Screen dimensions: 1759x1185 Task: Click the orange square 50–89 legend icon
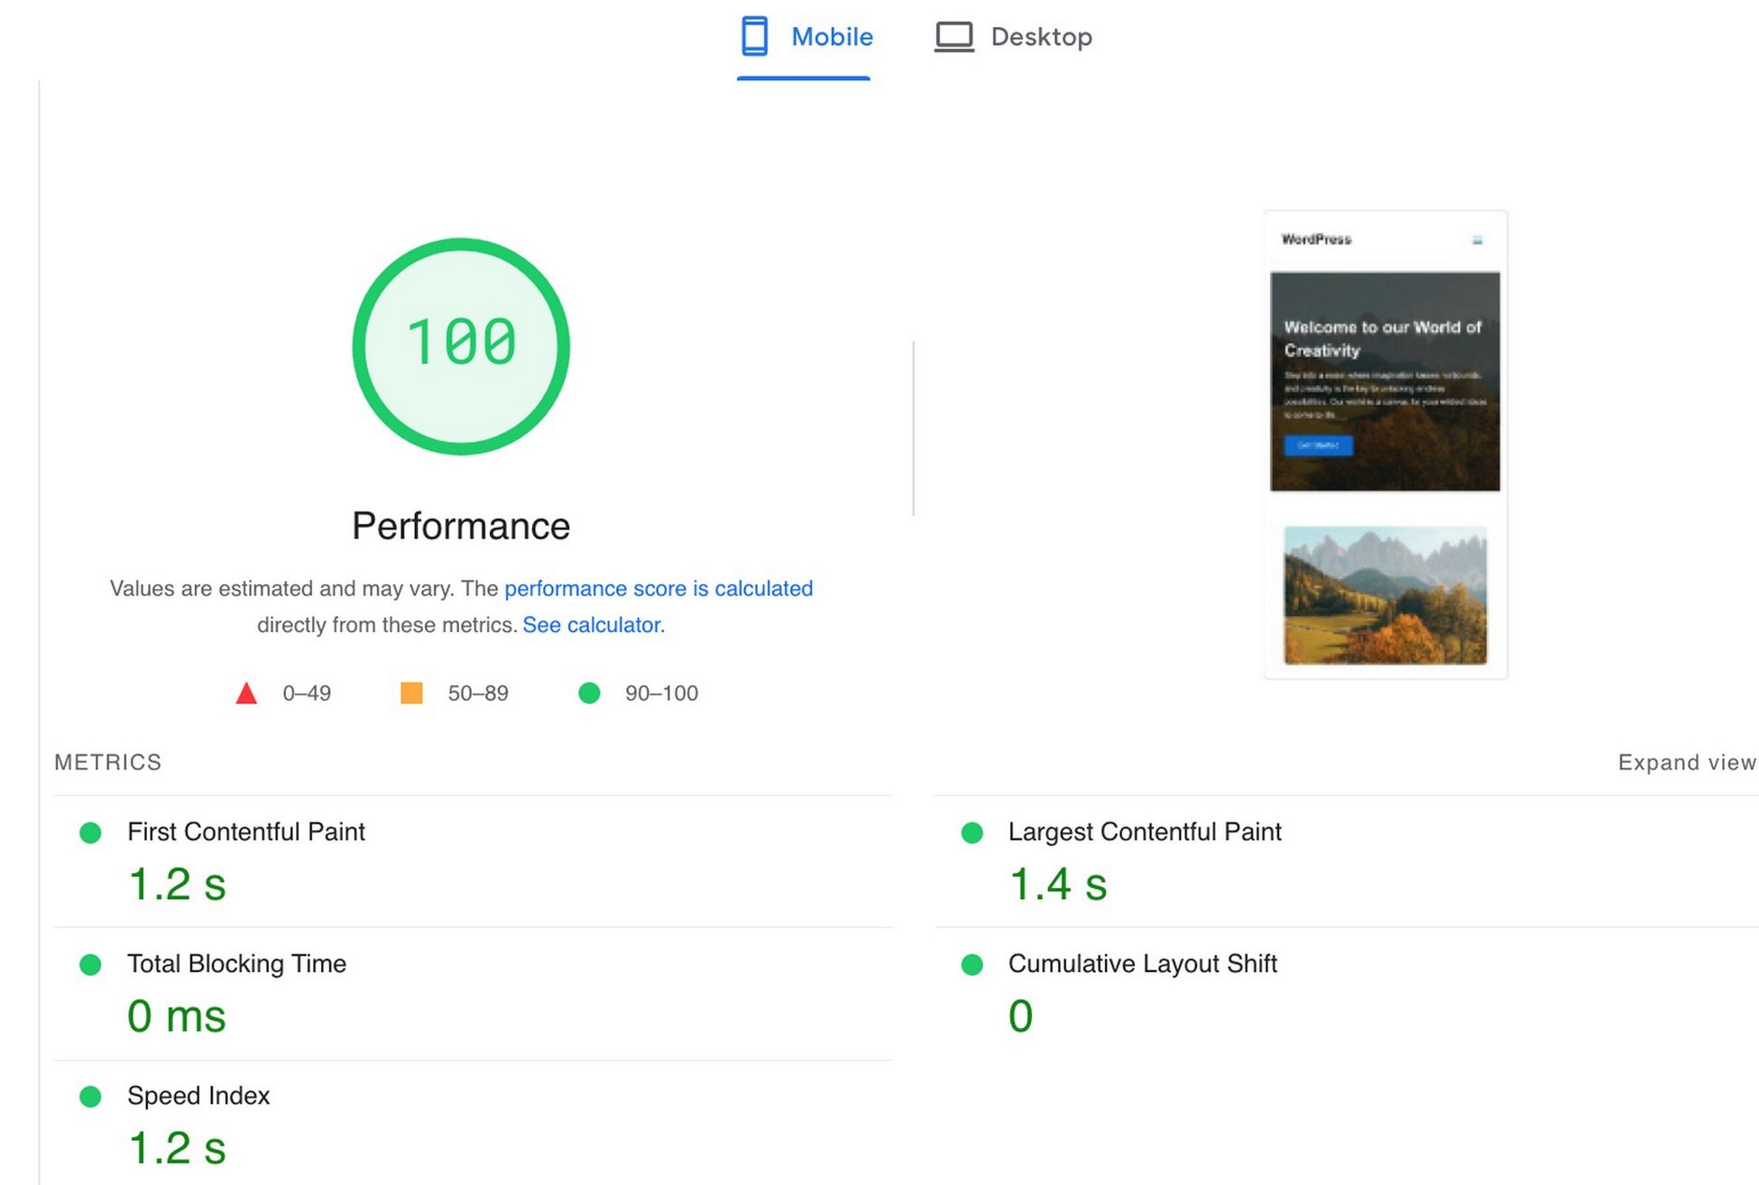pos(411,693)
